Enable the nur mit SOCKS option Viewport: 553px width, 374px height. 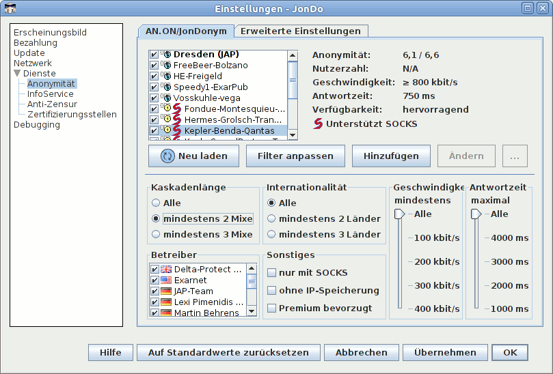pos(271,272)
